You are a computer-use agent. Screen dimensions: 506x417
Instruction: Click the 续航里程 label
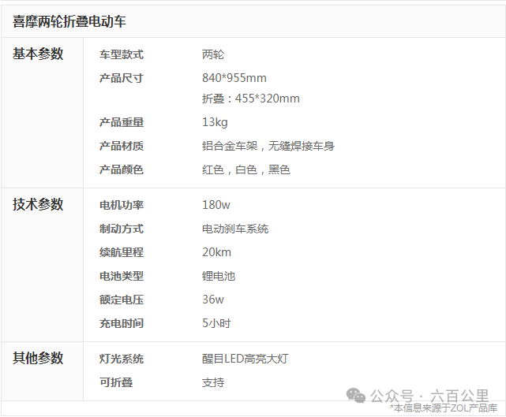click(x=122, y=252)
